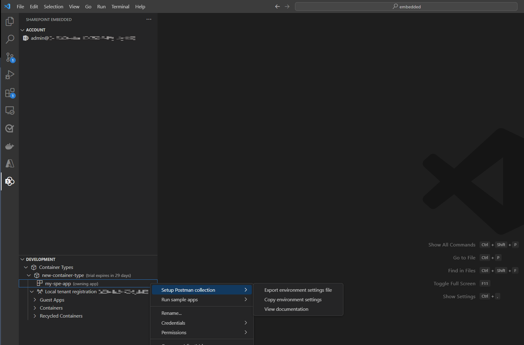
Task: Collapse the ACCOUNT section
Action: pyautogui.click(x=22, y=30)
